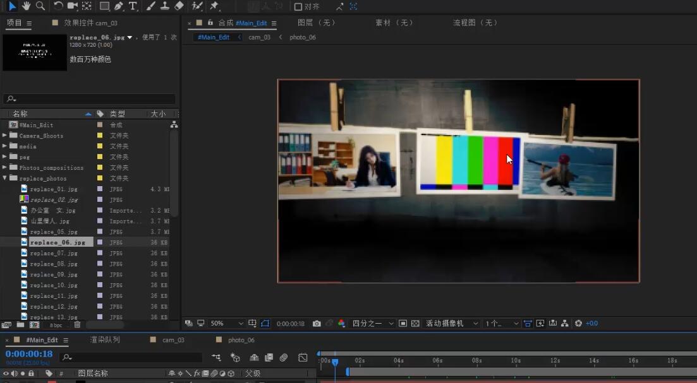Click the current time indicator on timeline ruler
The image size is (697, 383).
click(x=335, y=363)
